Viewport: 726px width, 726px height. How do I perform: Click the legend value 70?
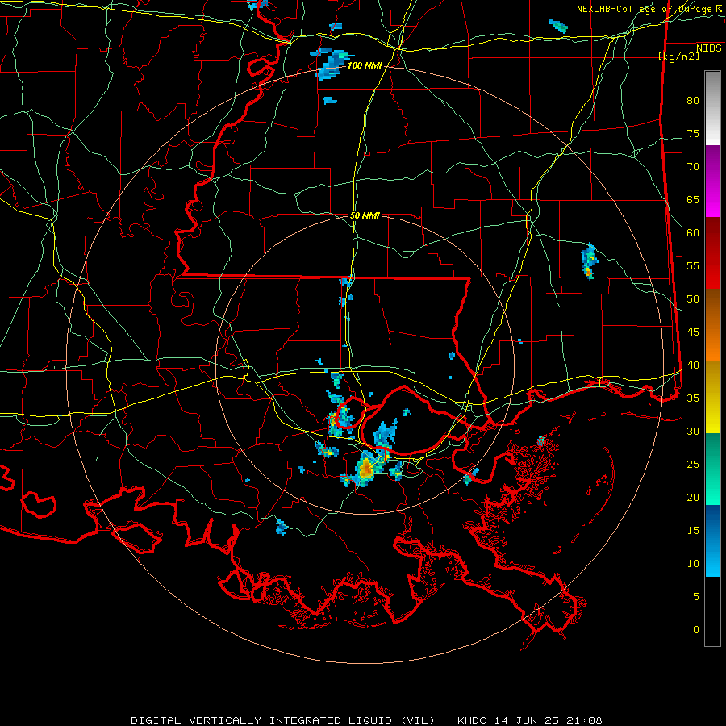693,167
